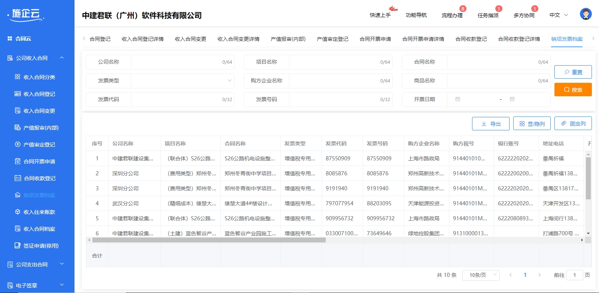The width and height of the screenshot is (599, 293).
Task: Switch to the 收入合同变更详情 tab
Action: tap(238, 39)
